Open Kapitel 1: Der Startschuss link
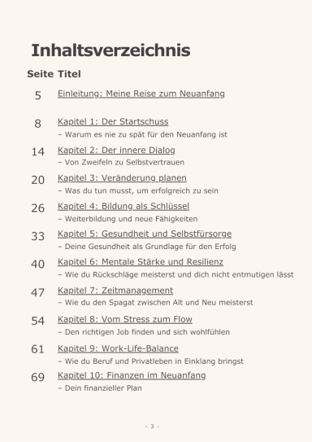Screen dimensions: 312x442 coord(113,122)
